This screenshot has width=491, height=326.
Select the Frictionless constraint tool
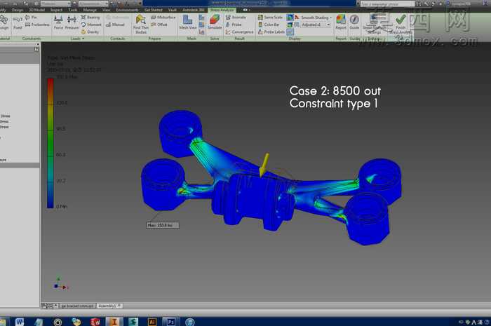point(37,25)
